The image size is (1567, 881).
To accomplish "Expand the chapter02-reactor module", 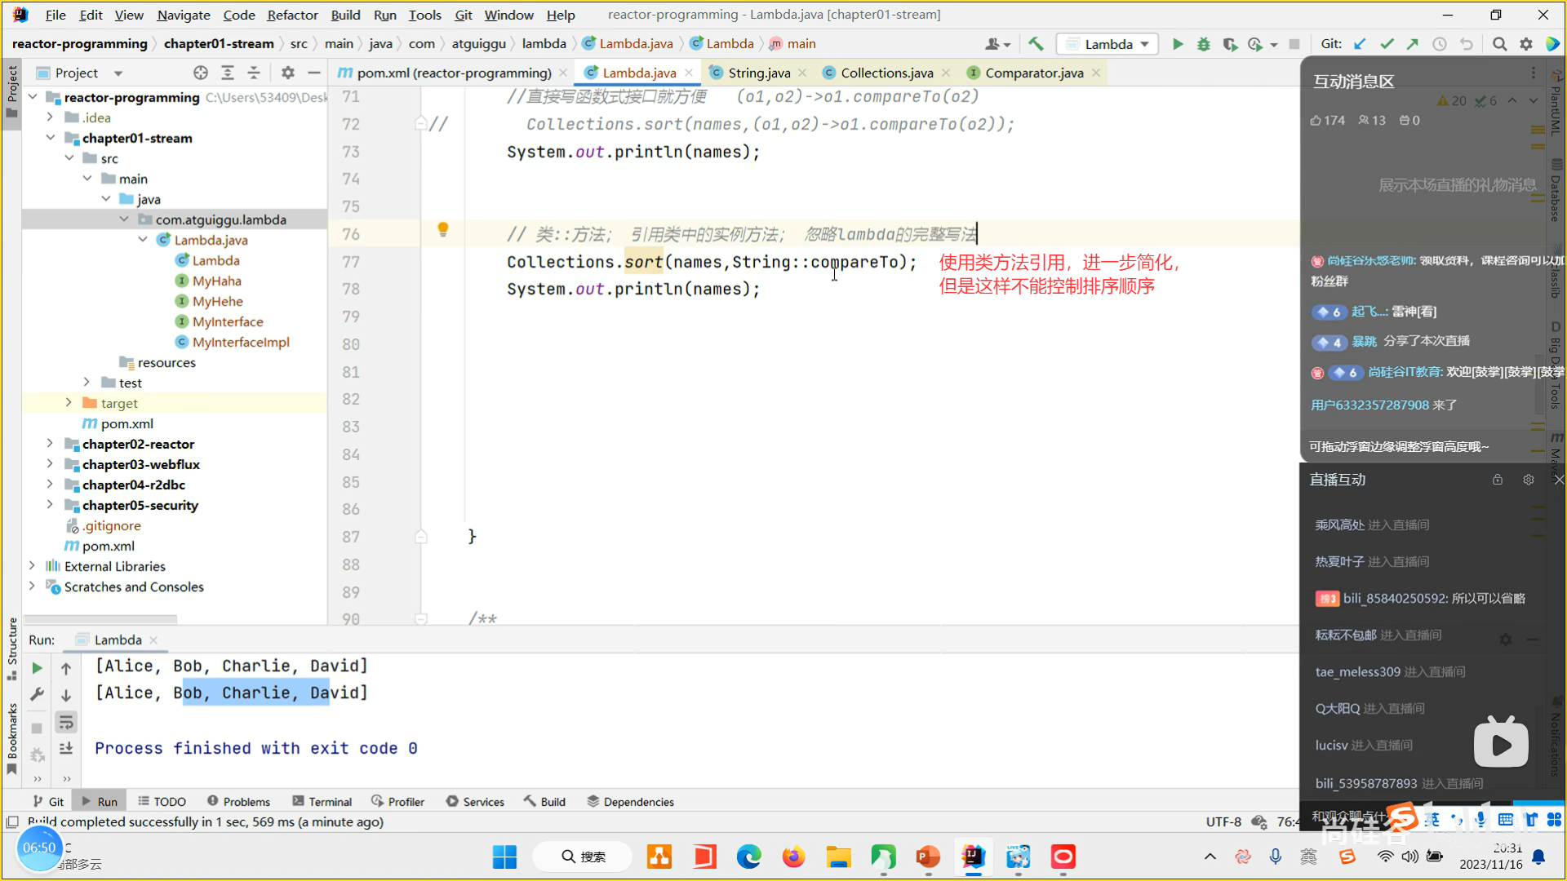I will tap(50, 444).
